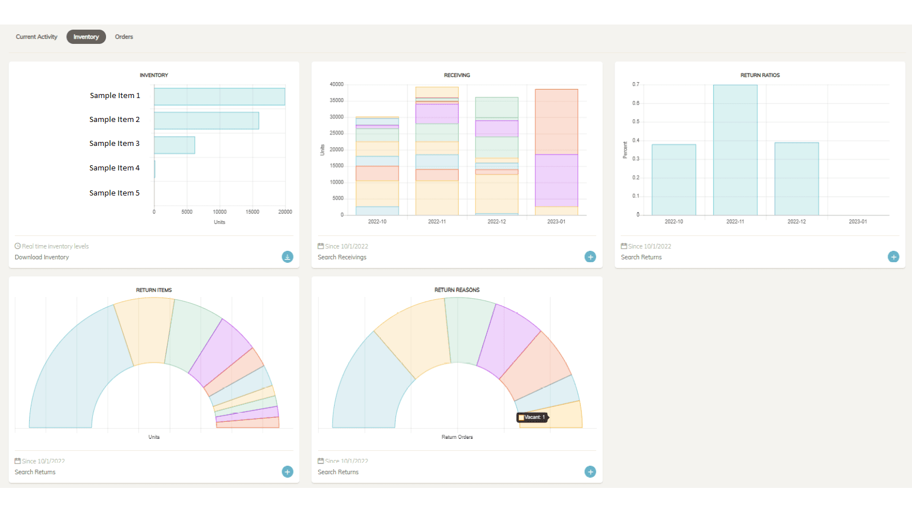This screenshot has height=513, width=912.
Task: Select the Inventory tab
Action: [85, 36]
